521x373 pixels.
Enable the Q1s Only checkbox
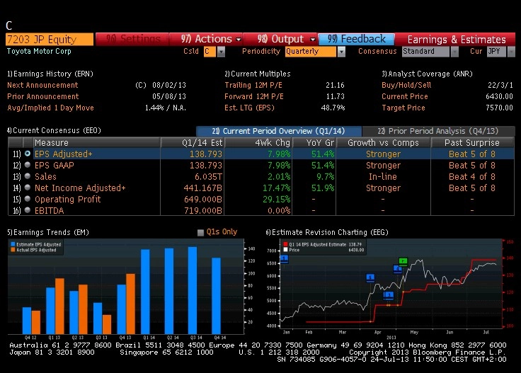[200, 232]
